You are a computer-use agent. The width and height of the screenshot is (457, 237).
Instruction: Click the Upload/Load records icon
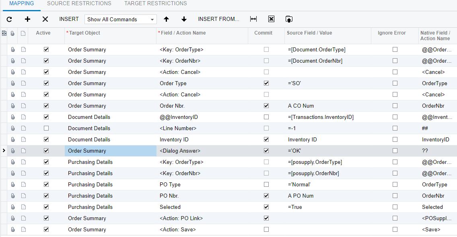(x=289, y=19)
